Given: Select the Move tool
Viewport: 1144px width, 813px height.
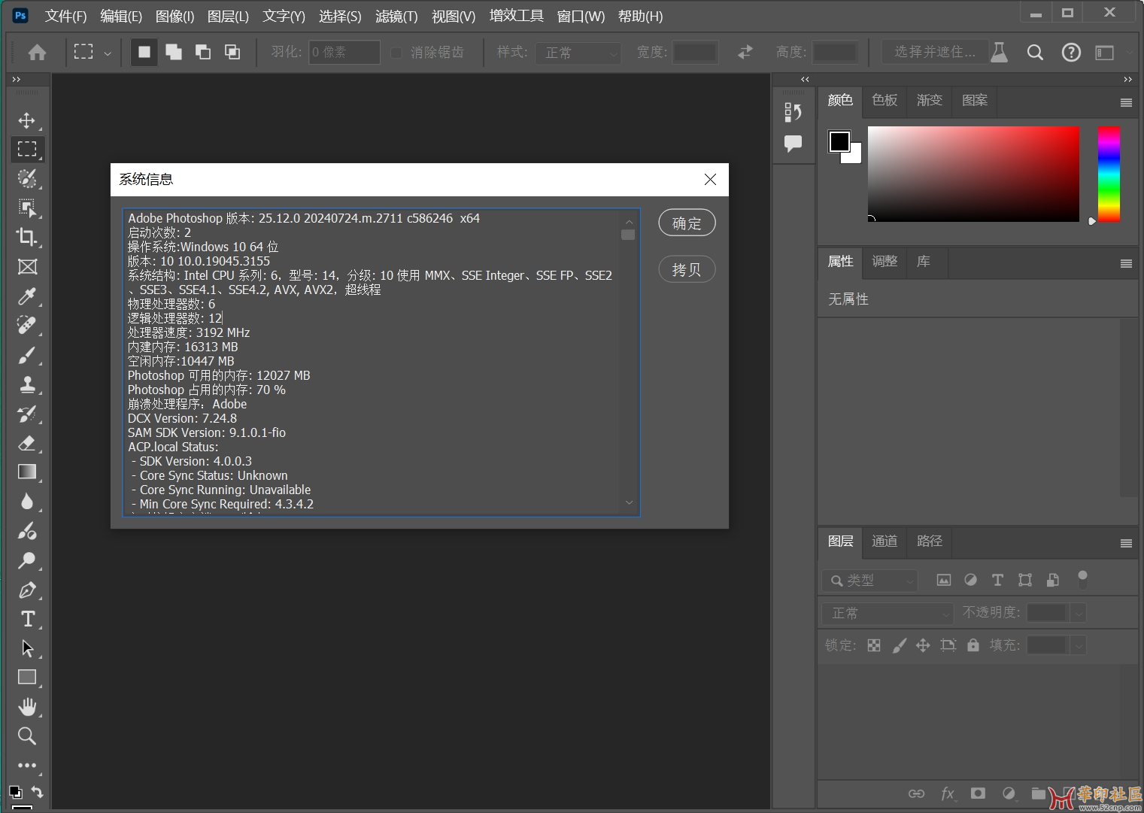Looking at the screenshot, I should point(27,120).
